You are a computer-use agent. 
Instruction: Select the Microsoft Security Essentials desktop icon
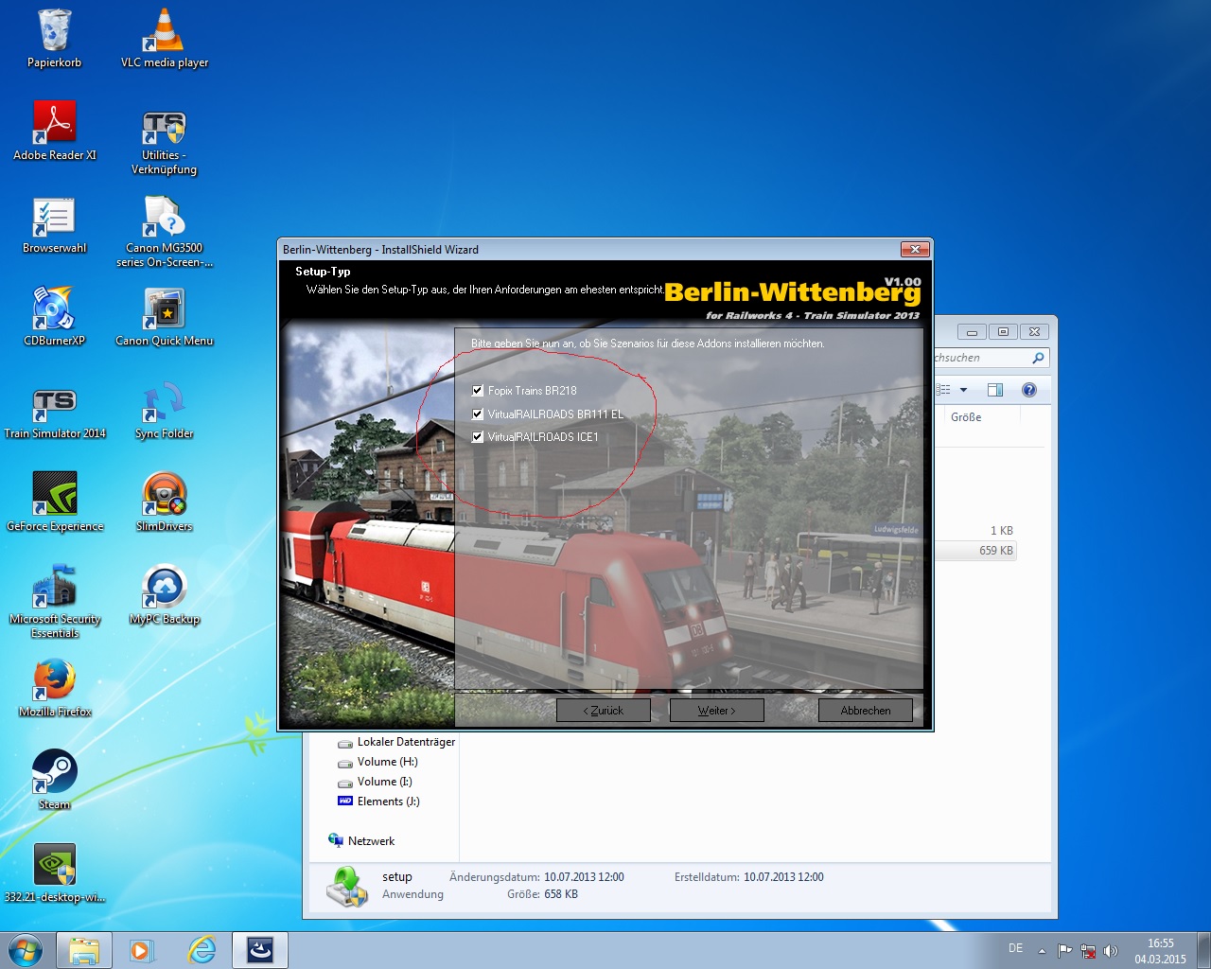point(54,602)
